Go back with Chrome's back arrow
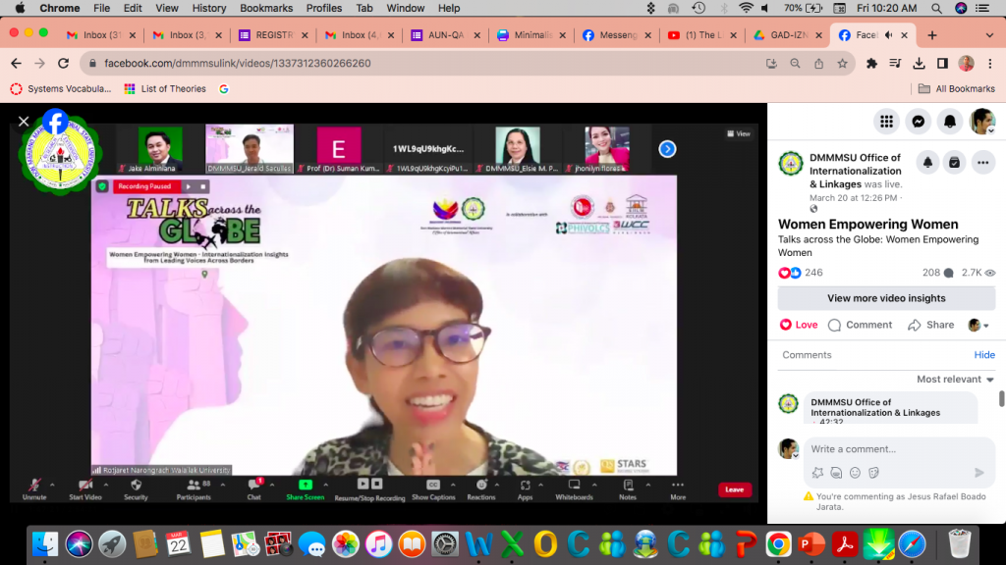The image size is (1006, 565). coord(16,64)
